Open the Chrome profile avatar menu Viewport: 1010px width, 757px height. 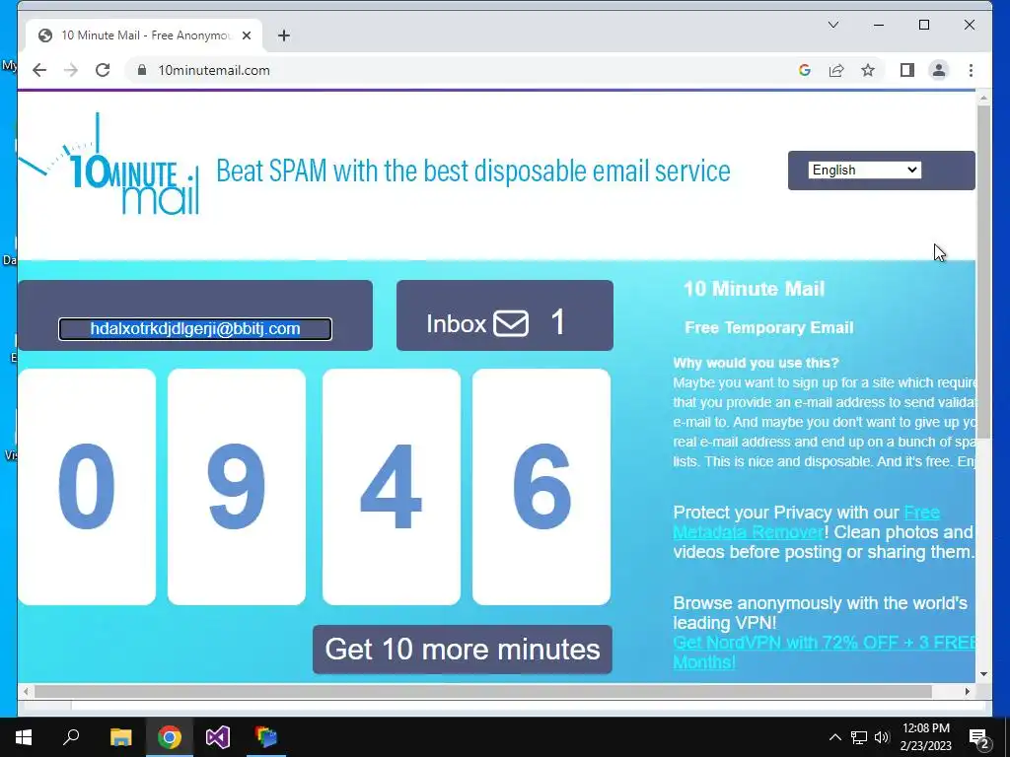click(x=939, y=70)
